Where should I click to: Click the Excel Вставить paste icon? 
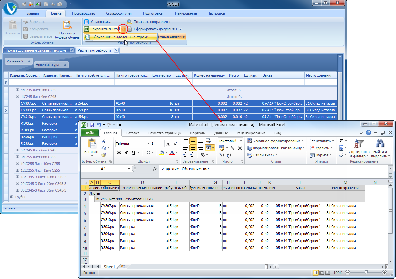[92, 143]
